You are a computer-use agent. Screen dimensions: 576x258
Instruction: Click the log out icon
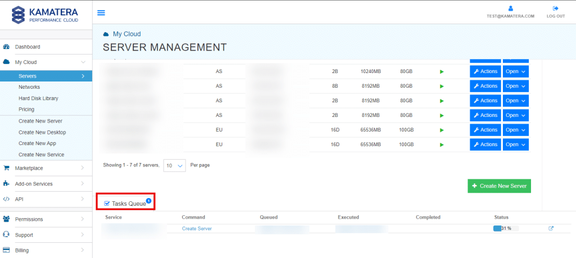(555, 8)
